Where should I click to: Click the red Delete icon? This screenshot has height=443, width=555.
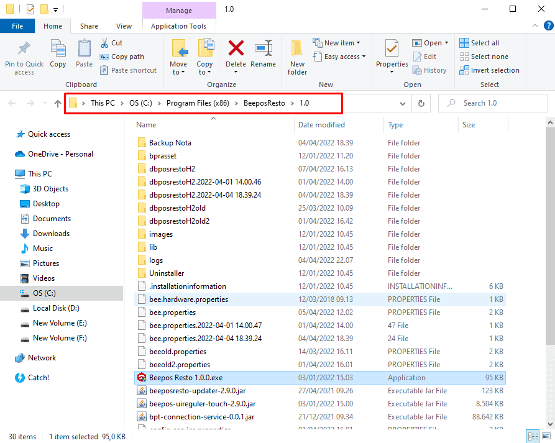(236, 48)
